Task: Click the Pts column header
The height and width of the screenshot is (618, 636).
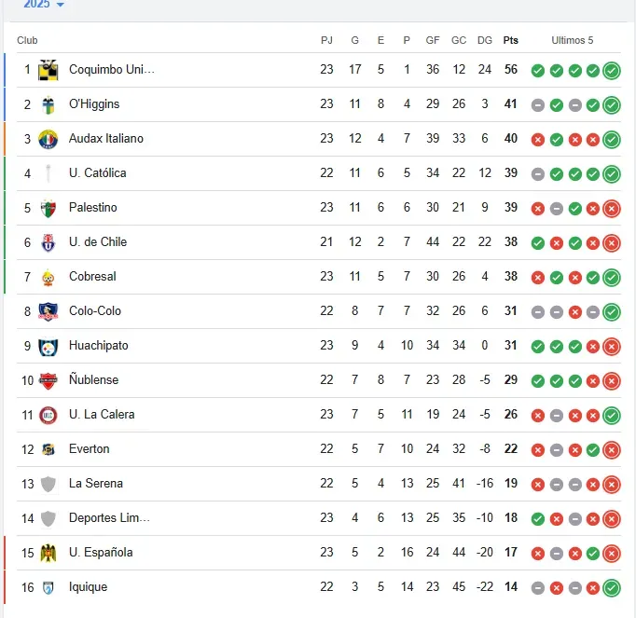Action: pos(511,40)
